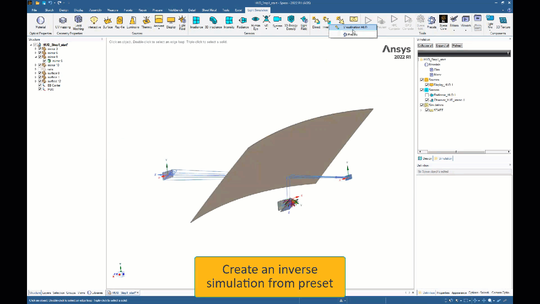The width and height of the screenshot is (540, 304).
Task: Switch to the Design panel tab
Action: pyautogui.click(x=425, y=158)
